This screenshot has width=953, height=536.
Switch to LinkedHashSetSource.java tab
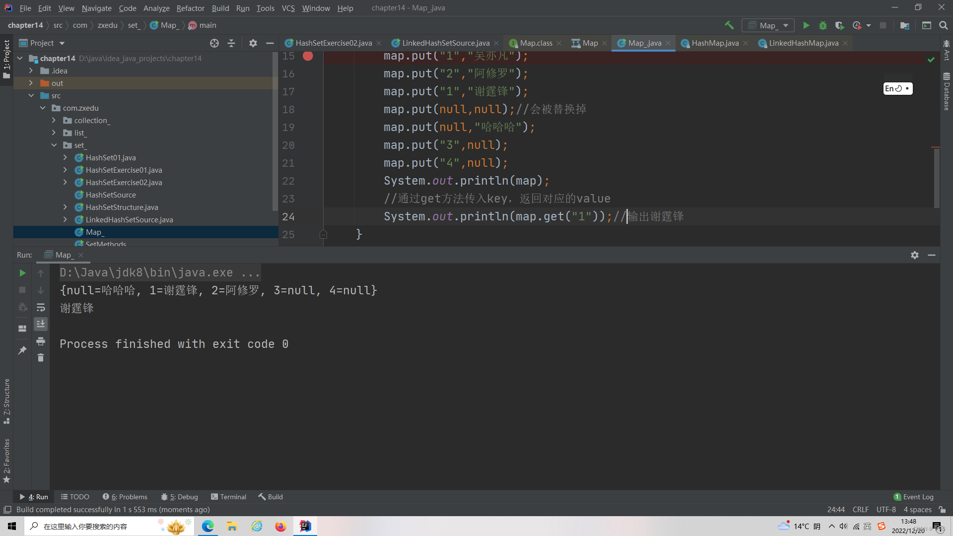click(x=445, y=43)
